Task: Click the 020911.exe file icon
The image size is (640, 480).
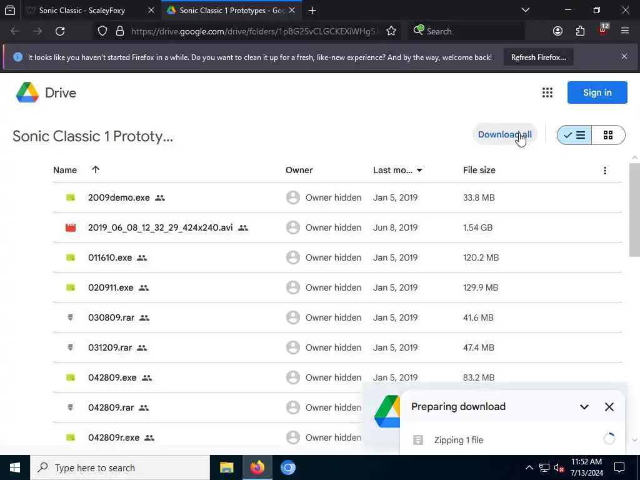Action: 71,287
